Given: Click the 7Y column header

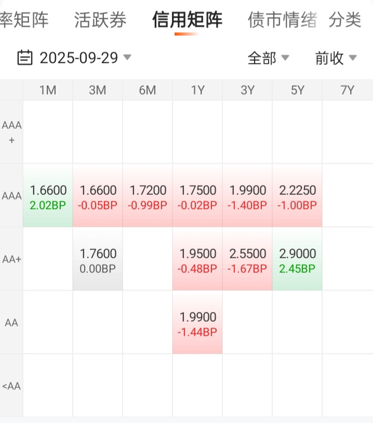Looking at the screenshot, I should pyautogui.click(x=347, y=90).
